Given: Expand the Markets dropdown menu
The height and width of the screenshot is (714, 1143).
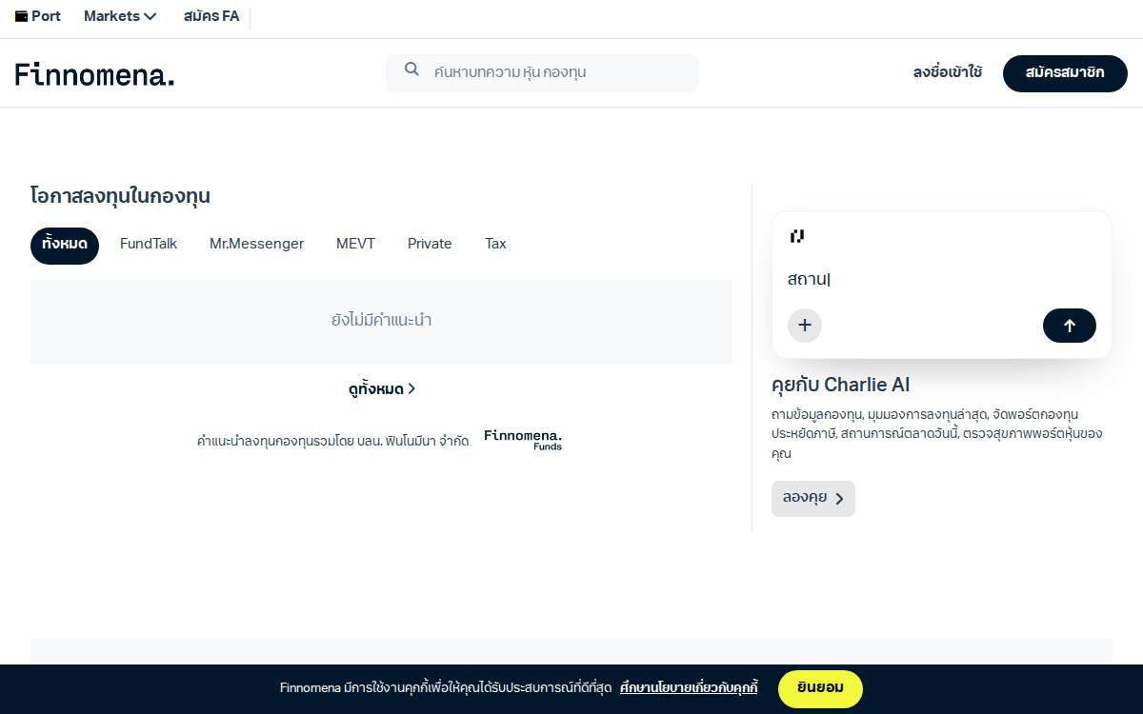Looking at the screenshot, I should (120, 16).
